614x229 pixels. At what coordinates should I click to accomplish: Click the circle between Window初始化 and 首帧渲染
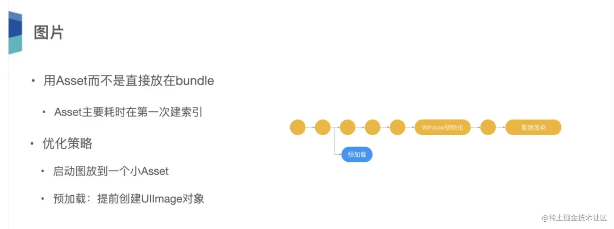[x=488, y=127]
